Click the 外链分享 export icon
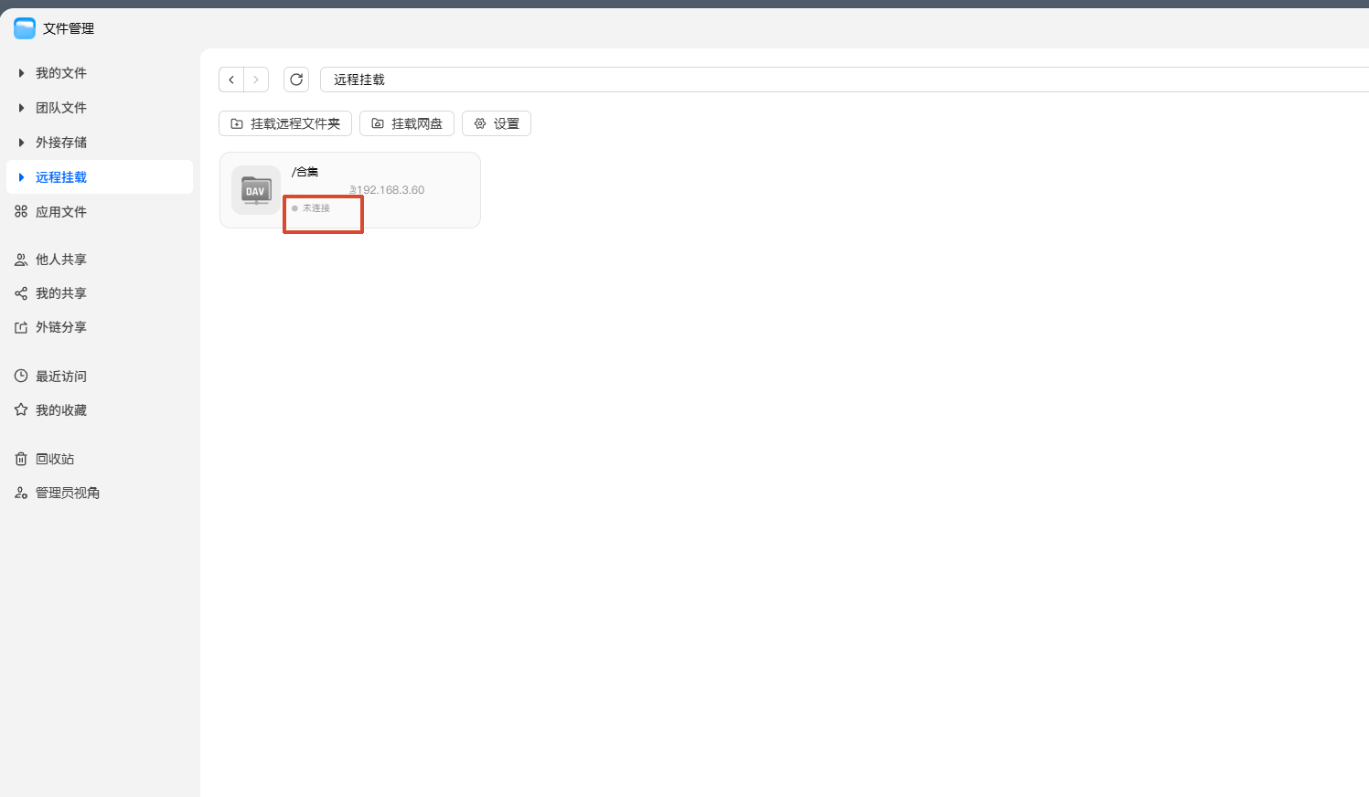 tap(21, 327)
